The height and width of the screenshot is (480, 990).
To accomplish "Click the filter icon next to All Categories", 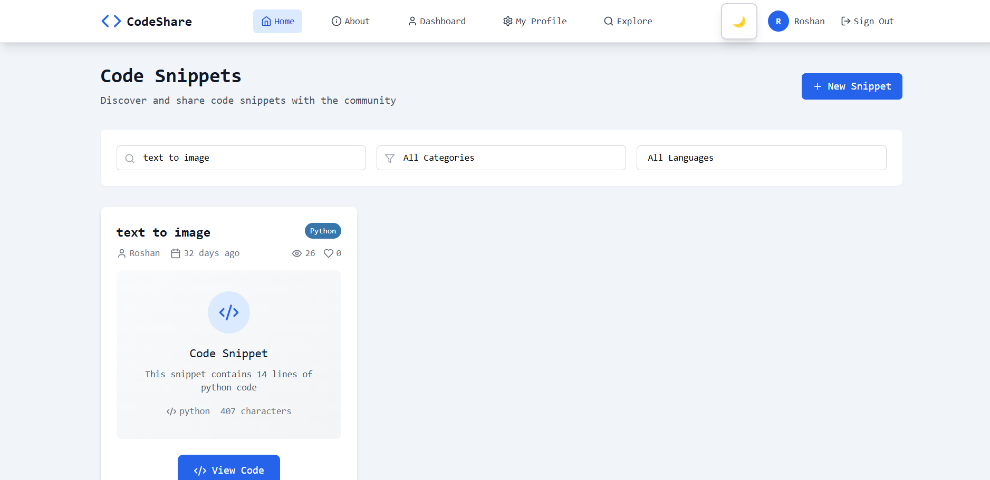I will pos(390,158).
